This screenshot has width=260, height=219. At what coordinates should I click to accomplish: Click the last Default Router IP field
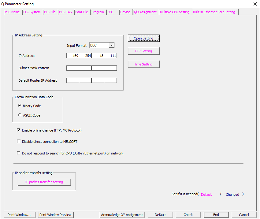(x=110, y=80)
